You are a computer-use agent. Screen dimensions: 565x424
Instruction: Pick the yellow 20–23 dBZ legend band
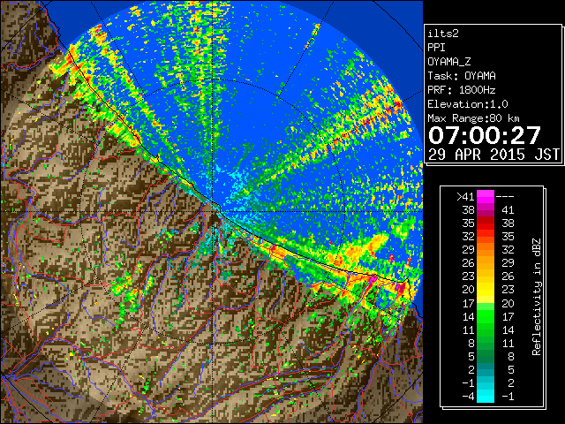click(x=486, y=290)
